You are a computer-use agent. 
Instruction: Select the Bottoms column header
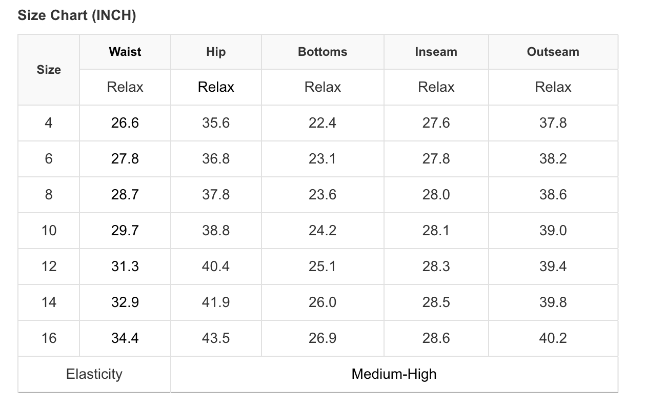click(x=322, y=52)
